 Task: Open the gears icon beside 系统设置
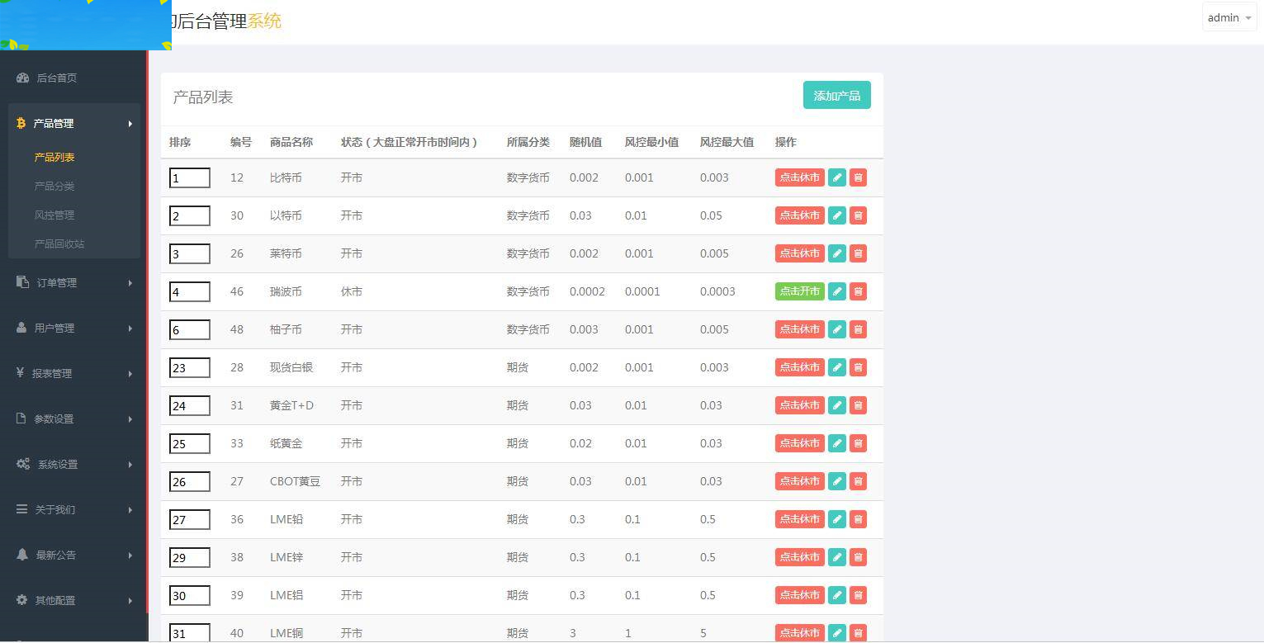click(22, 464)
